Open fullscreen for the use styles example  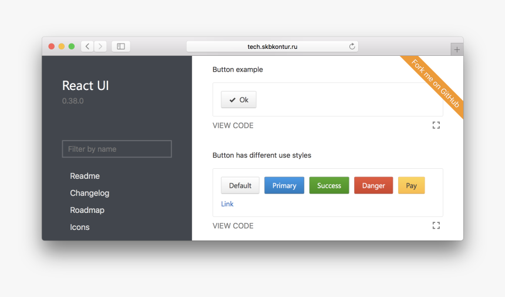[436, 225]
